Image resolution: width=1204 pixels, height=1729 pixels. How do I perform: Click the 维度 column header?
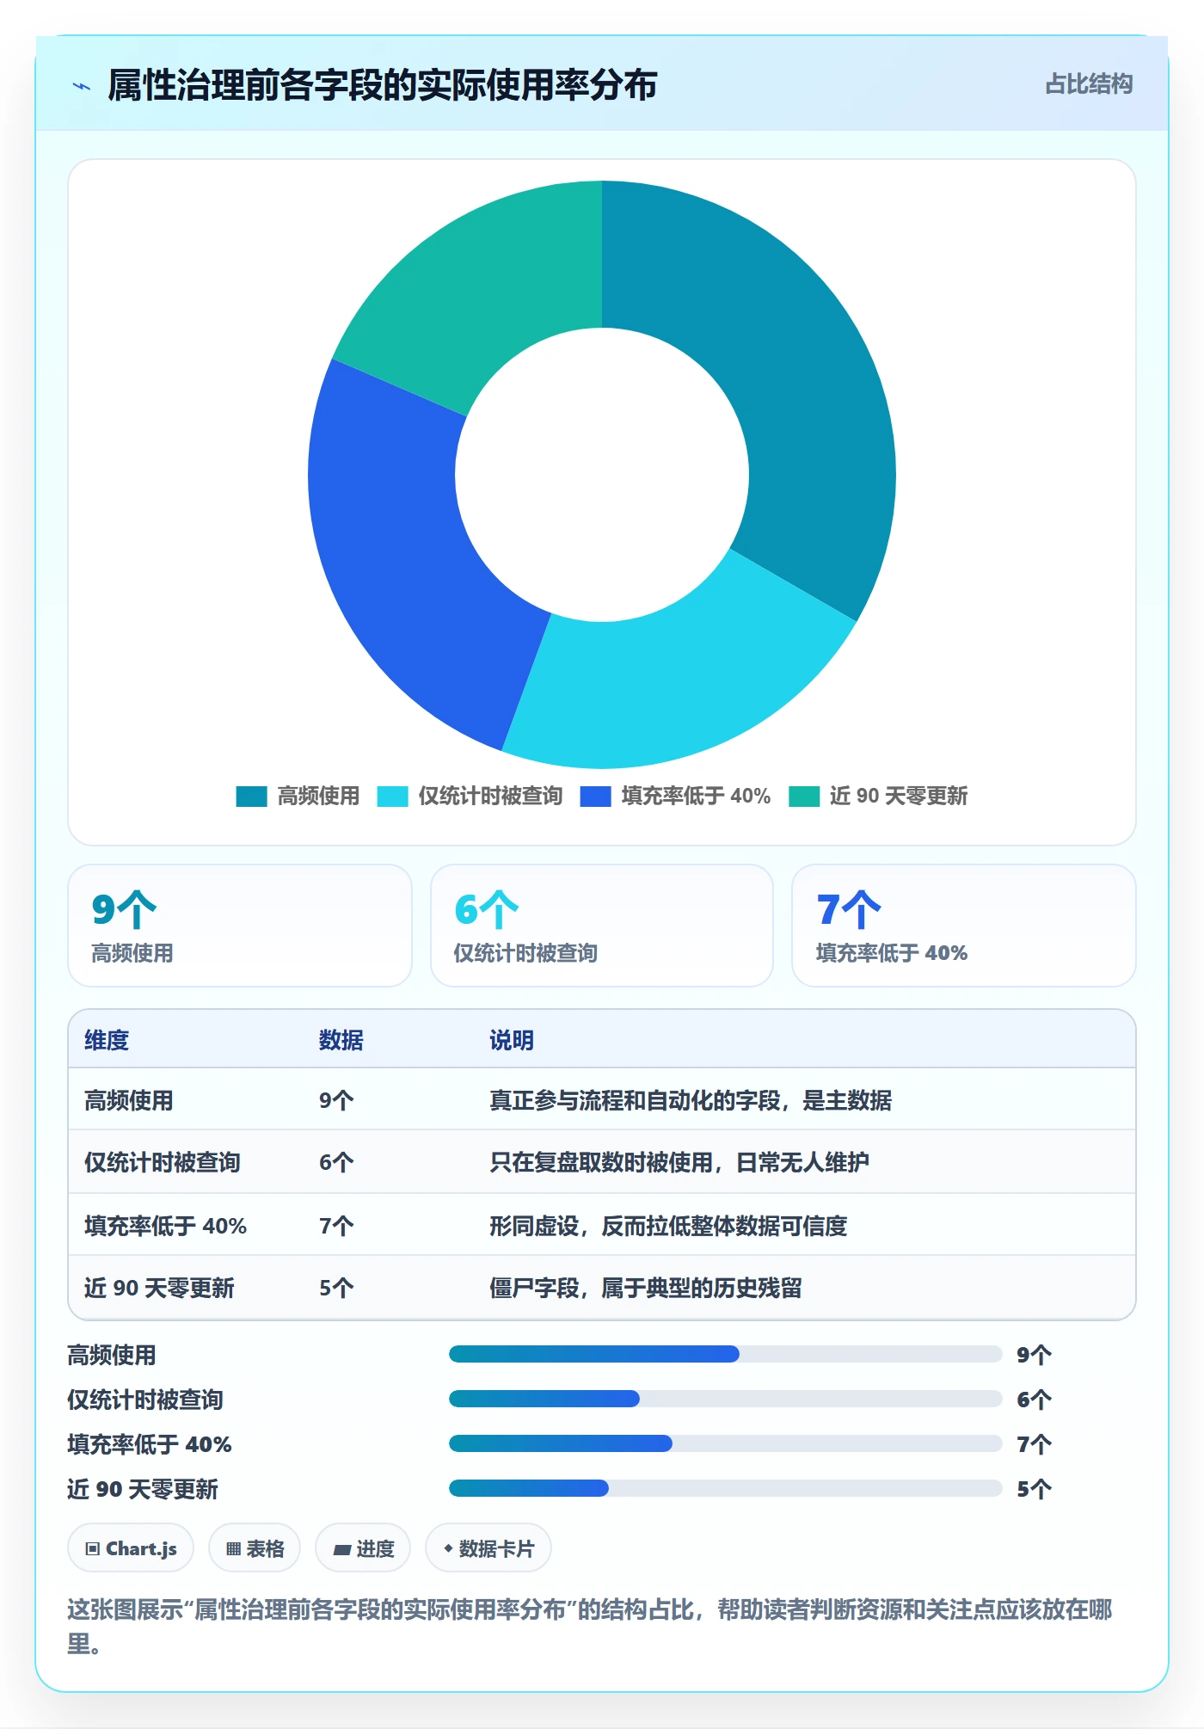[107, 1040]
